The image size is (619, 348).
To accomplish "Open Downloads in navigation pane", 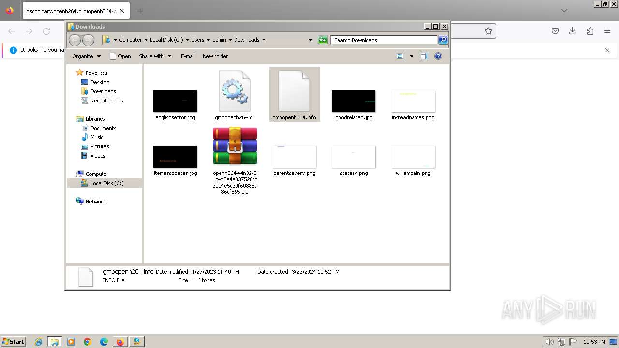I will click(103, 91).
